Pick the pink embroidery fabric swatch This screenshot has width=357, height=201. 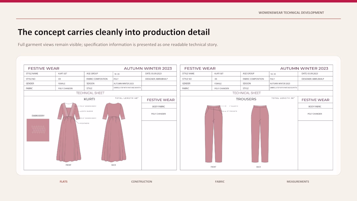(38, 130)
